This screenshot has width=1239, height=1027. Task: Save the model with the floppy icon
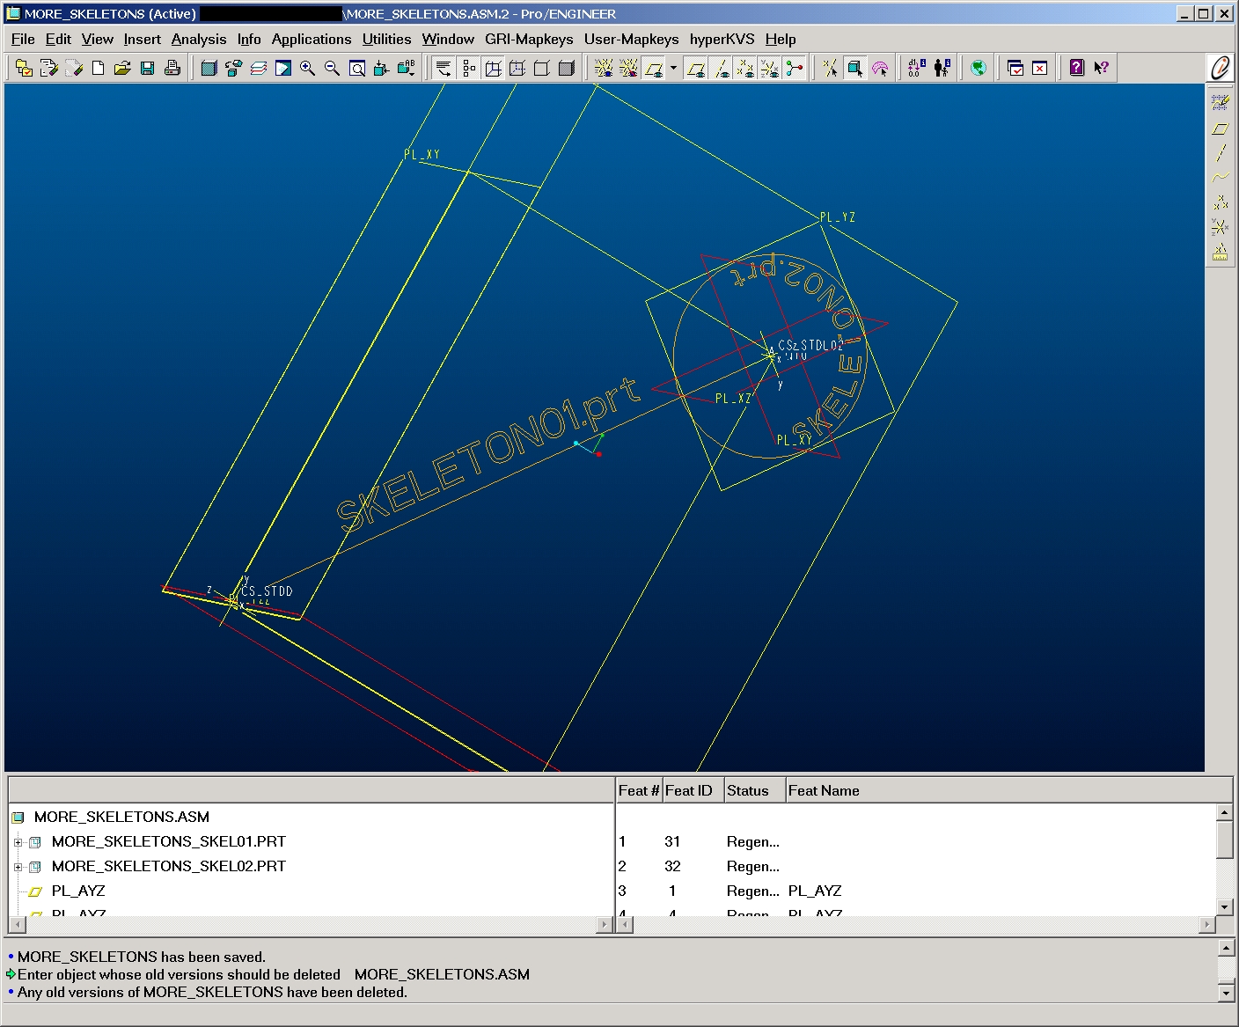[x=148, y=68]
